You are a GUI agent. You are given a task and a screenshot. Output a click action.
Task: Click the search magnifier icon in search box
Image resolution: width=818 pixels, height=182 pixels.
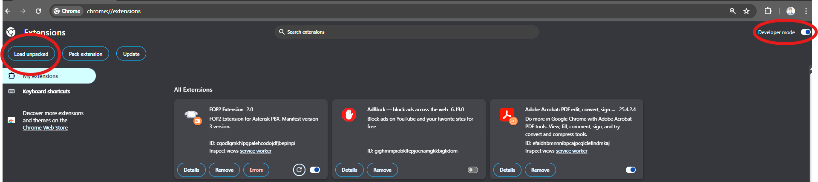tap(282, 32)
